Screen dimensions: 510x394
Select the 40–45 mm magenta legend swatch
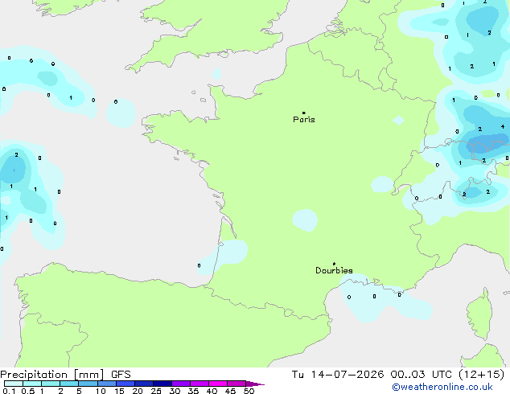218,384
